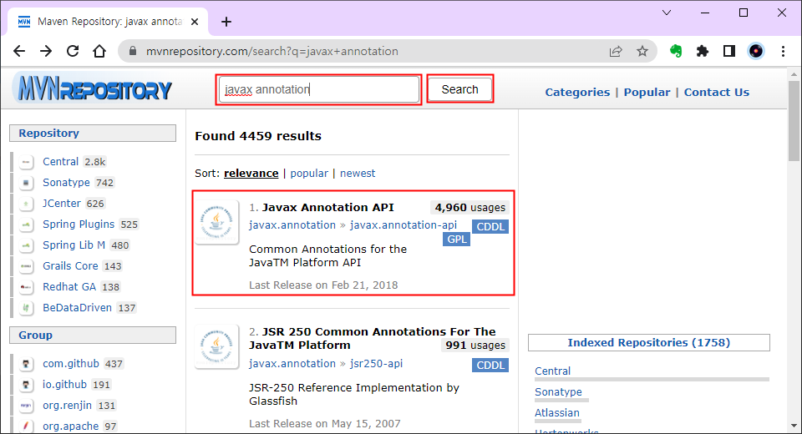Go back to previous page
802x434 pixels.
pyautogui.click(x=19, y=51)
